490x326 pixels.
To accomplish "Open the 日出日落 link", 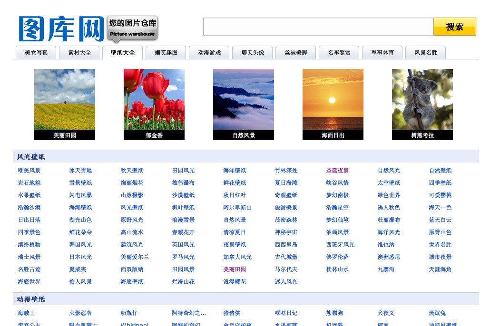I will click(x=29, y=220).
